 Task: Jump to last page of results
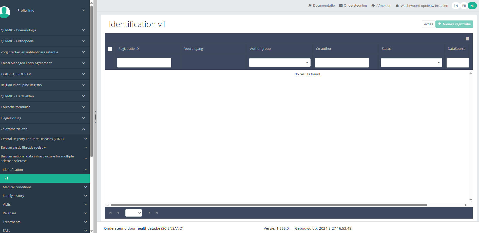[157, 213]
